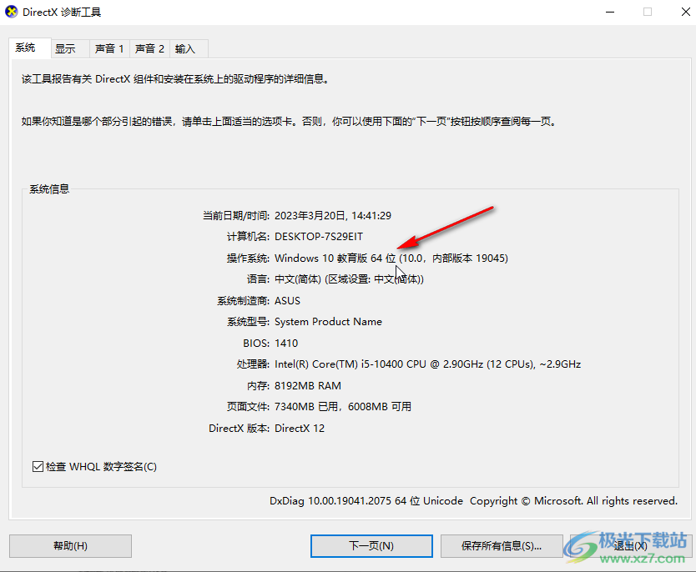Click the 帮助(H) button

click(x=70, y=546)
